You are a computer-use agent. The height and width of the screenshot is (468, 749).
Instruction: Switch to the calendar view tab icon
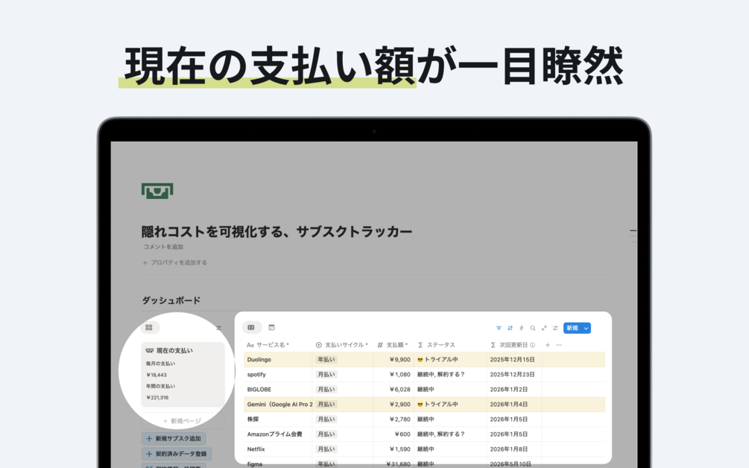[x=272, y=328]
